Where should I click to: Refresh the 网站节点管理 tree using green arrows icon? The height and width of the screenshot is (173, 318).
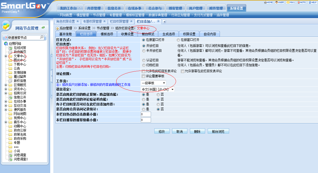[x=43, y=28]
